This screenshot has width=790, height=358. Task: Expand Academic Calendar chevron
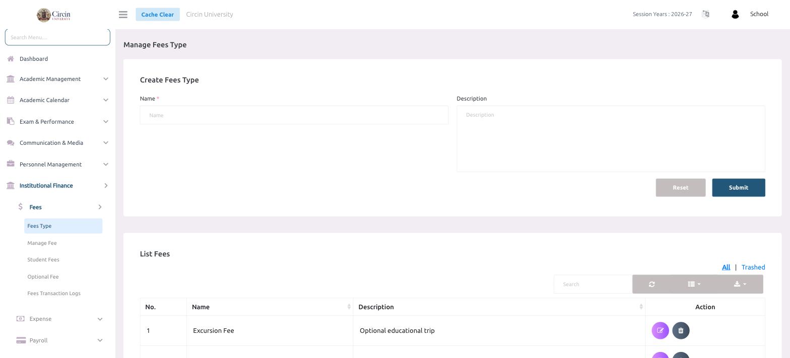pos(106,100)
